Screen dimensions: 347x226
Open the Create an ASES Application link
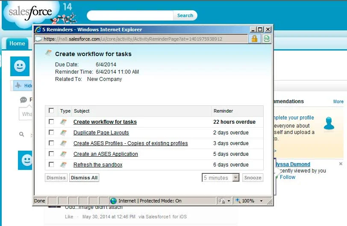click(106, 154)
